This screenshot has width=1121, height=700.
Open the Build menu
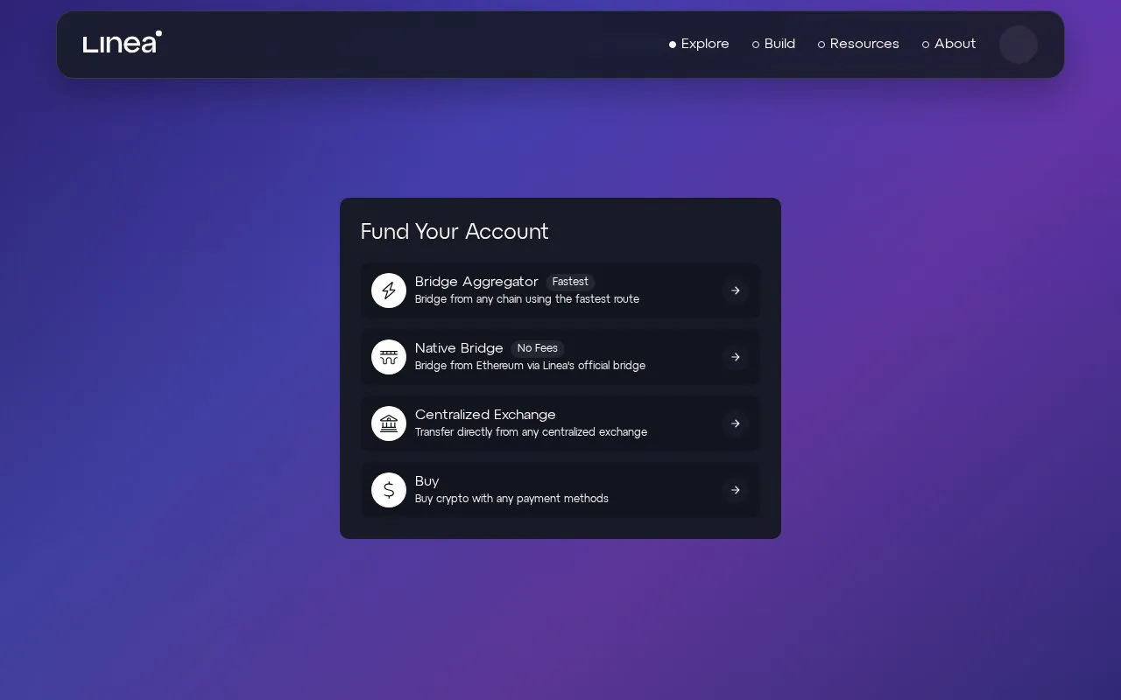tap(773, 44)
